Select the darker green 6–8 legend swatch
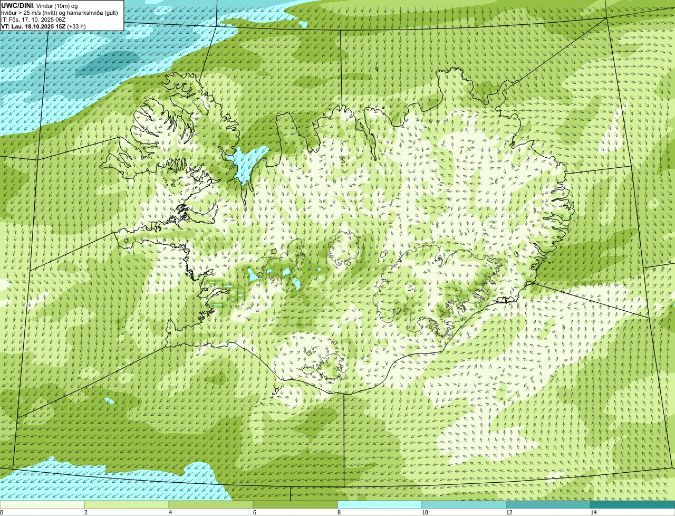This screenshot has height=516, width=675. (295, 504)
